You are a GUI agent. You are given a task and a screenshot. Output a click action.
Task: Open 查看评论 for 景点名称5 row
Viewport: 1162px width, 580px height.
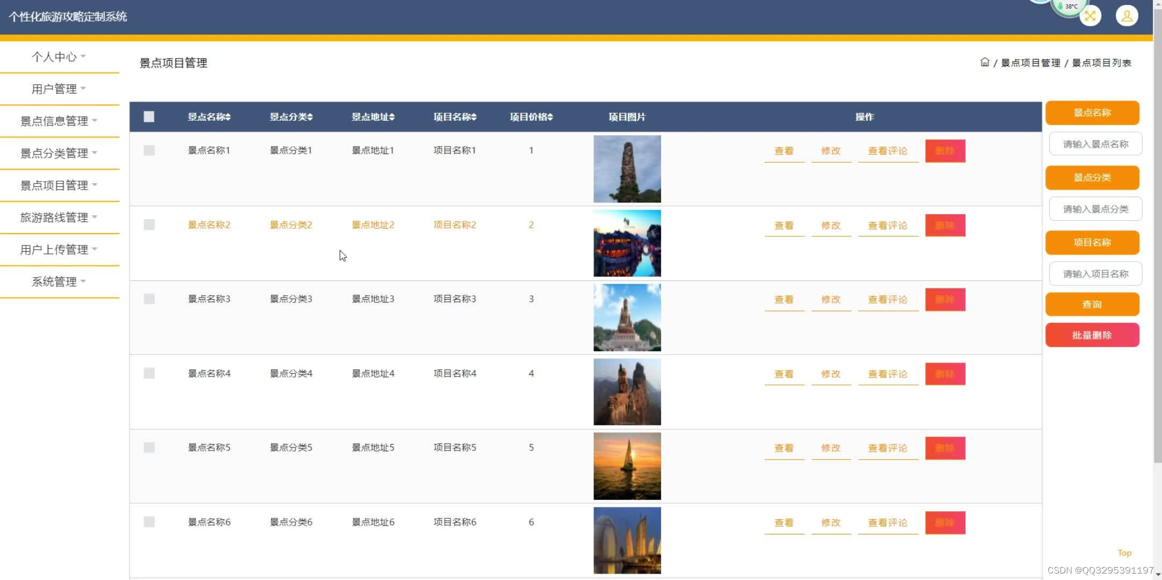click(888, 448)
